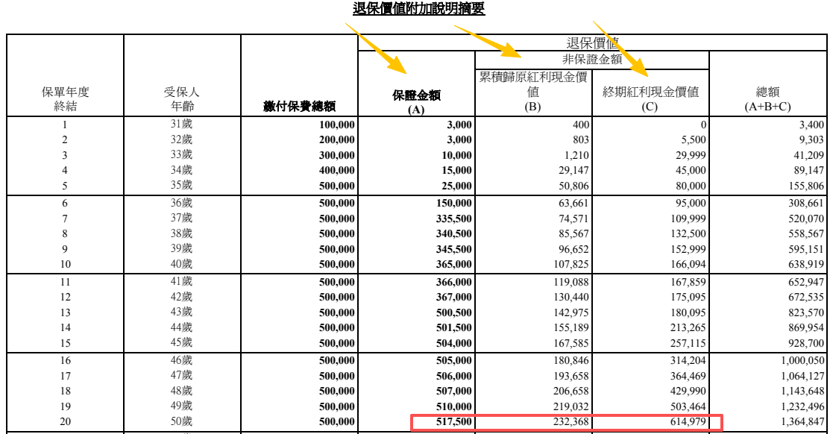Click the total value 9,303

(x=812, y=139)
